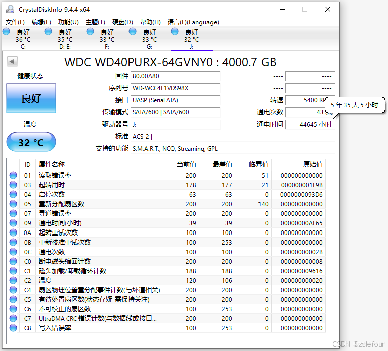This screenshot has height=351, width=388.
Task: Click the serial number field WD-WCC4E1VDS98X
Action: [x=176, y=88]
